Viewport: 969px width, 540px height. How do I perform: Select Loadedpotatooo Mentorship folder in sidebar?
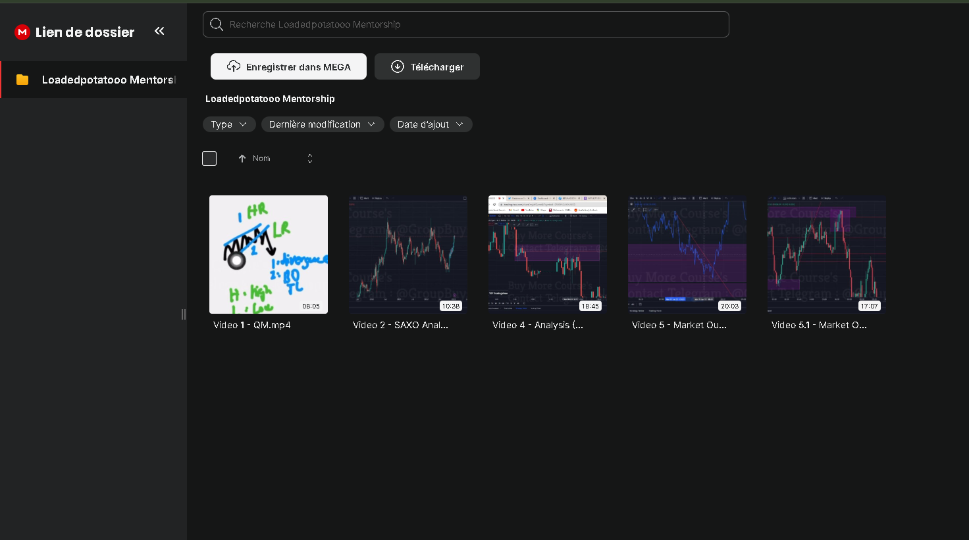[x=108, y=80]
